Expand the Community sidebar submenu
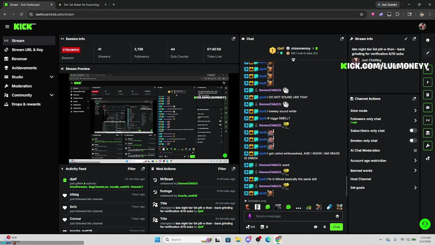This screenshot has height=245, width=435. [52, 95]
